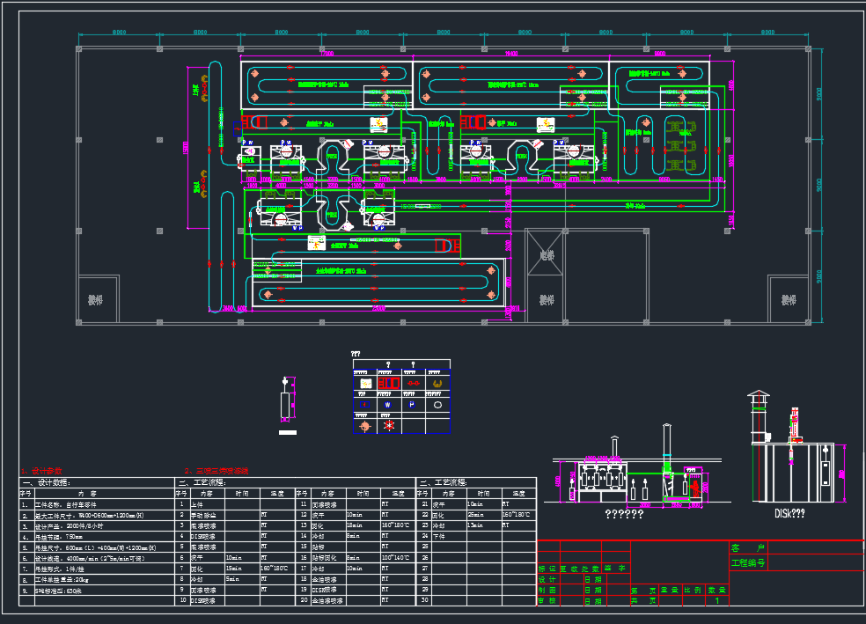Select the 吊挂节距 750mm row
The width and height of the screenshot is (866, 624).
tap(97, 537)
